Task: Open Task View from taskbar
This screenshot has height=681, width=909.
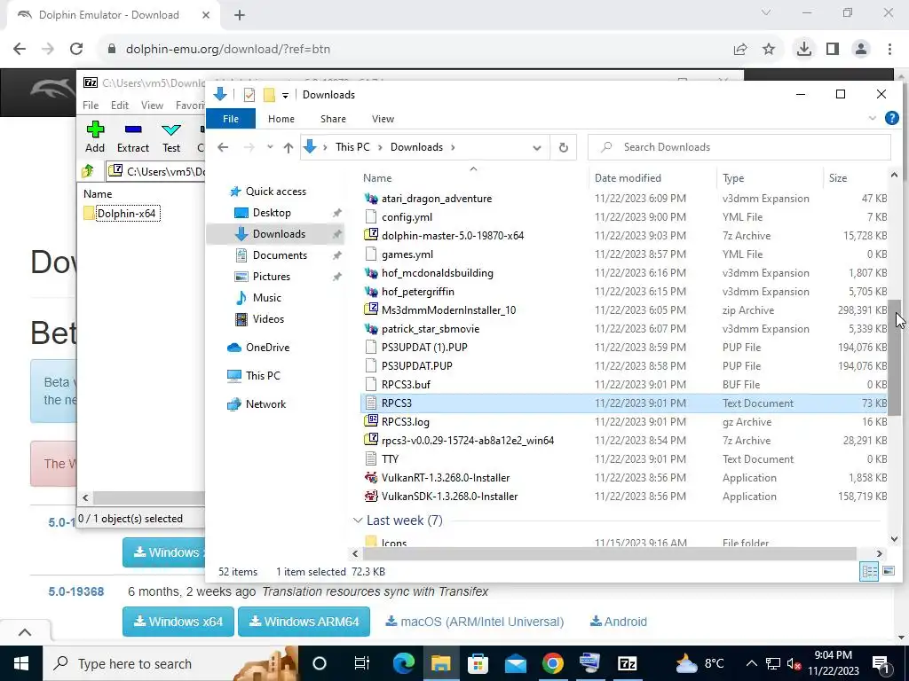Action: click(362, 663)
